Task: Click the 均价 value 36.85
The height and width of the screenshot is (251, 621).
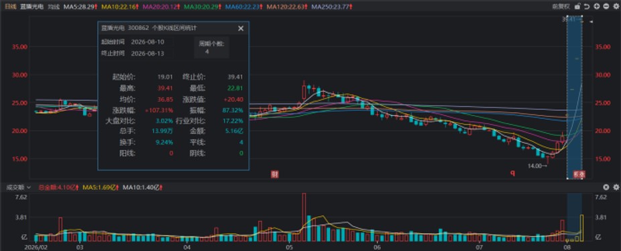Action: [x=165, y=99]
